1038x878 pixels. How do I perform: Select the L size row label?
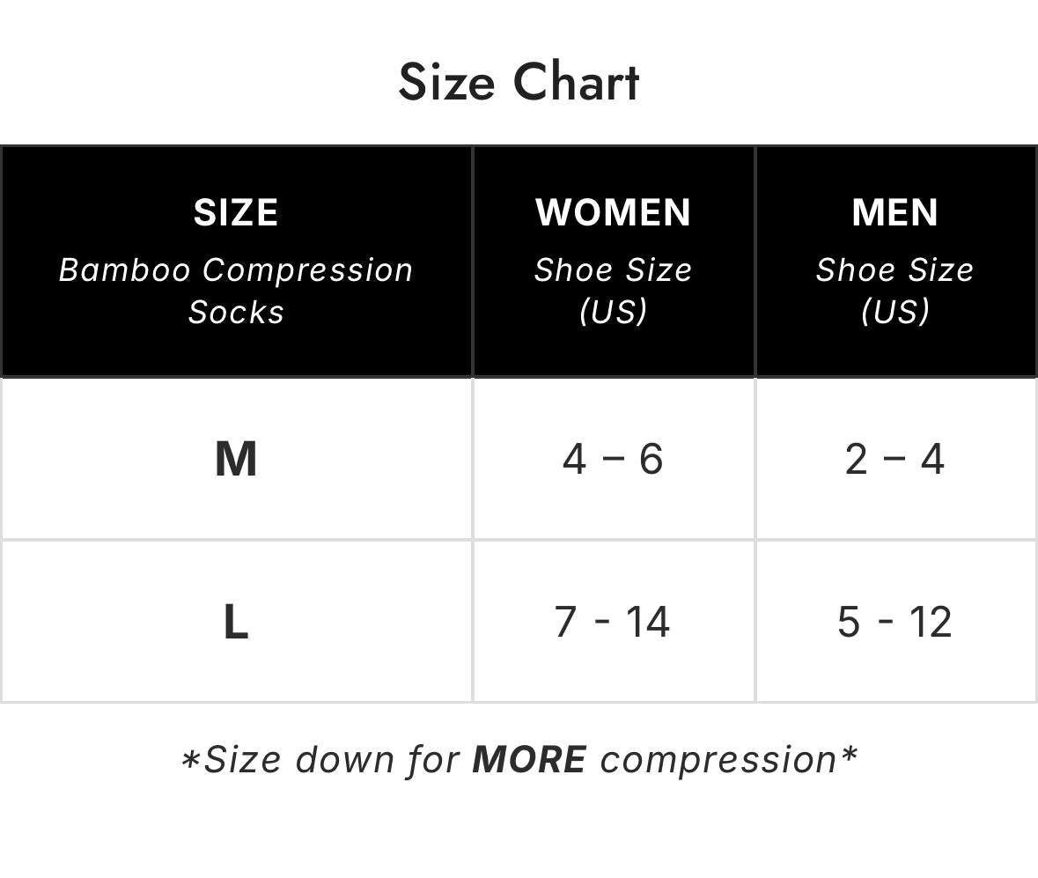(236, 622)
